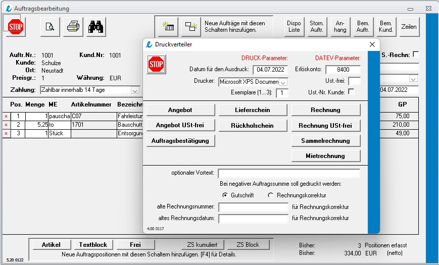Click the ZS Block button
Viewport: 439px width, 265px height.
[x=248, y=245]
